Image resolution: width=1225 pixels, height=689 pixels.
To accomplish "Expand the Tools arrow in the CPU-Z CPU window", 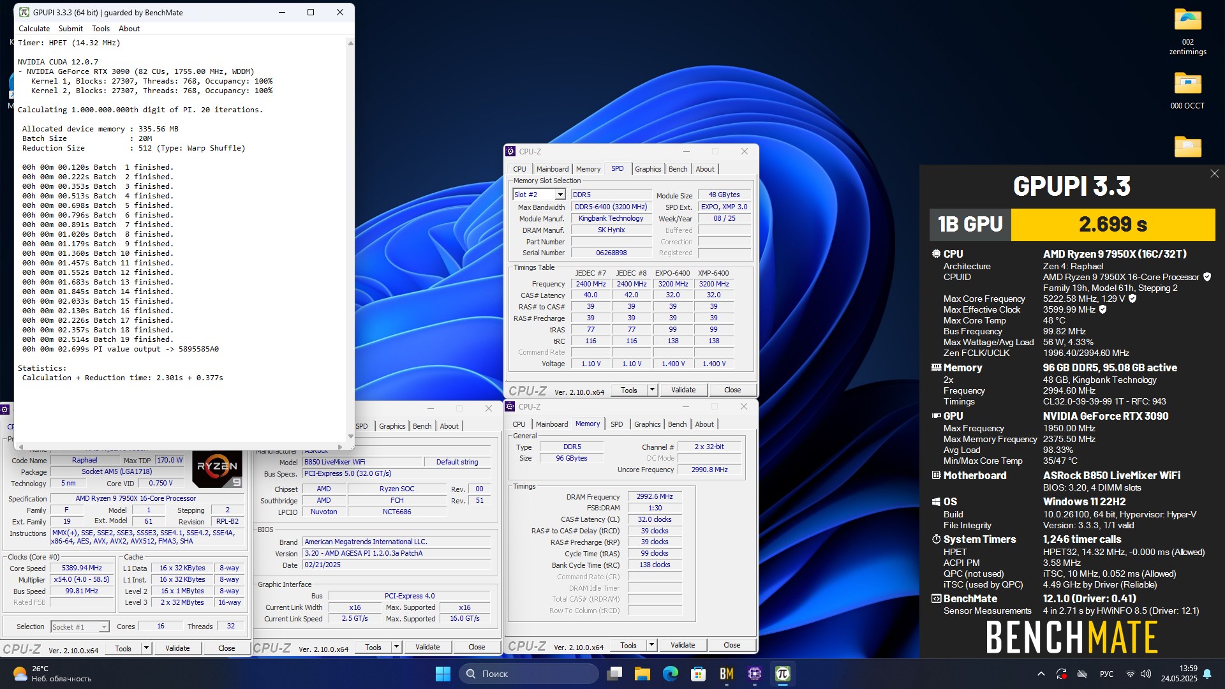I will [x=146, y=648].
